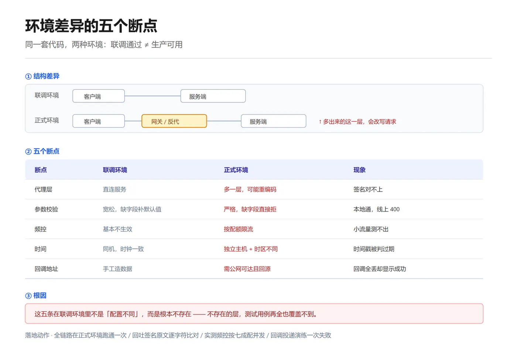Screen dimensions: 517x344
Task: Select the highlighted 网关 / 反代 box
Action: click(x=174, y=121)
